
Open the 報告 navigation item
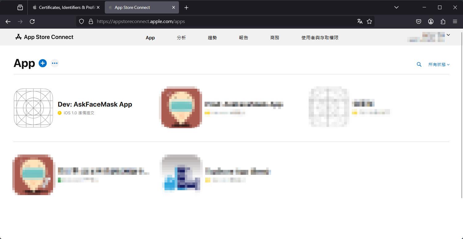244,38
